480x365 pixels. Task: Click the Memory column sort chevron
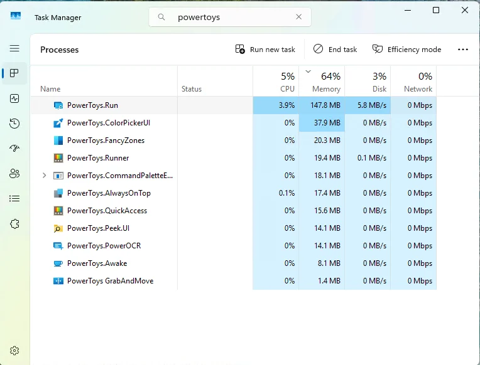click(308, 71)
